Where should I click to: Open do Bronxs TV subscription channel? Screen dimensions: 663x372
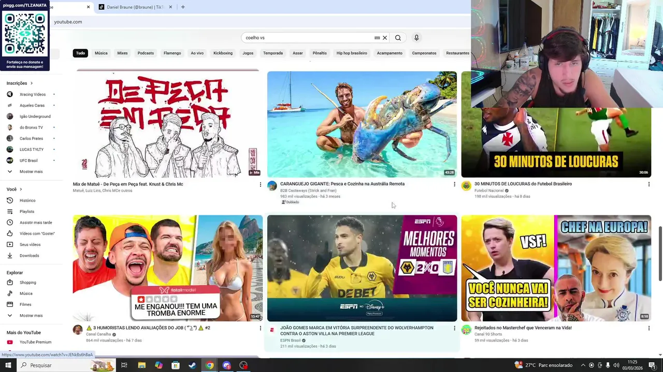pos(31,128)
